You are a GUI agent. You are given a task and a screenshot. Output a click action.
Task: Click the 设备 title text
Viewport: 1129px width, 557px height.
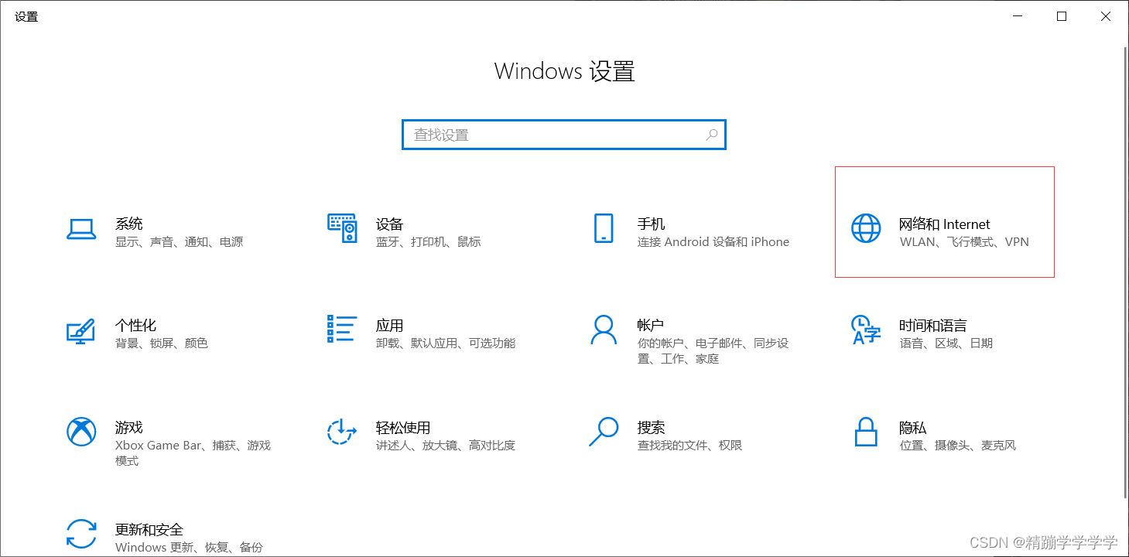click(x=390, y=224)
